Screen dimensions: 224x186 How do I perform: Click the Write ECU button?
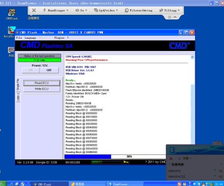42,89
